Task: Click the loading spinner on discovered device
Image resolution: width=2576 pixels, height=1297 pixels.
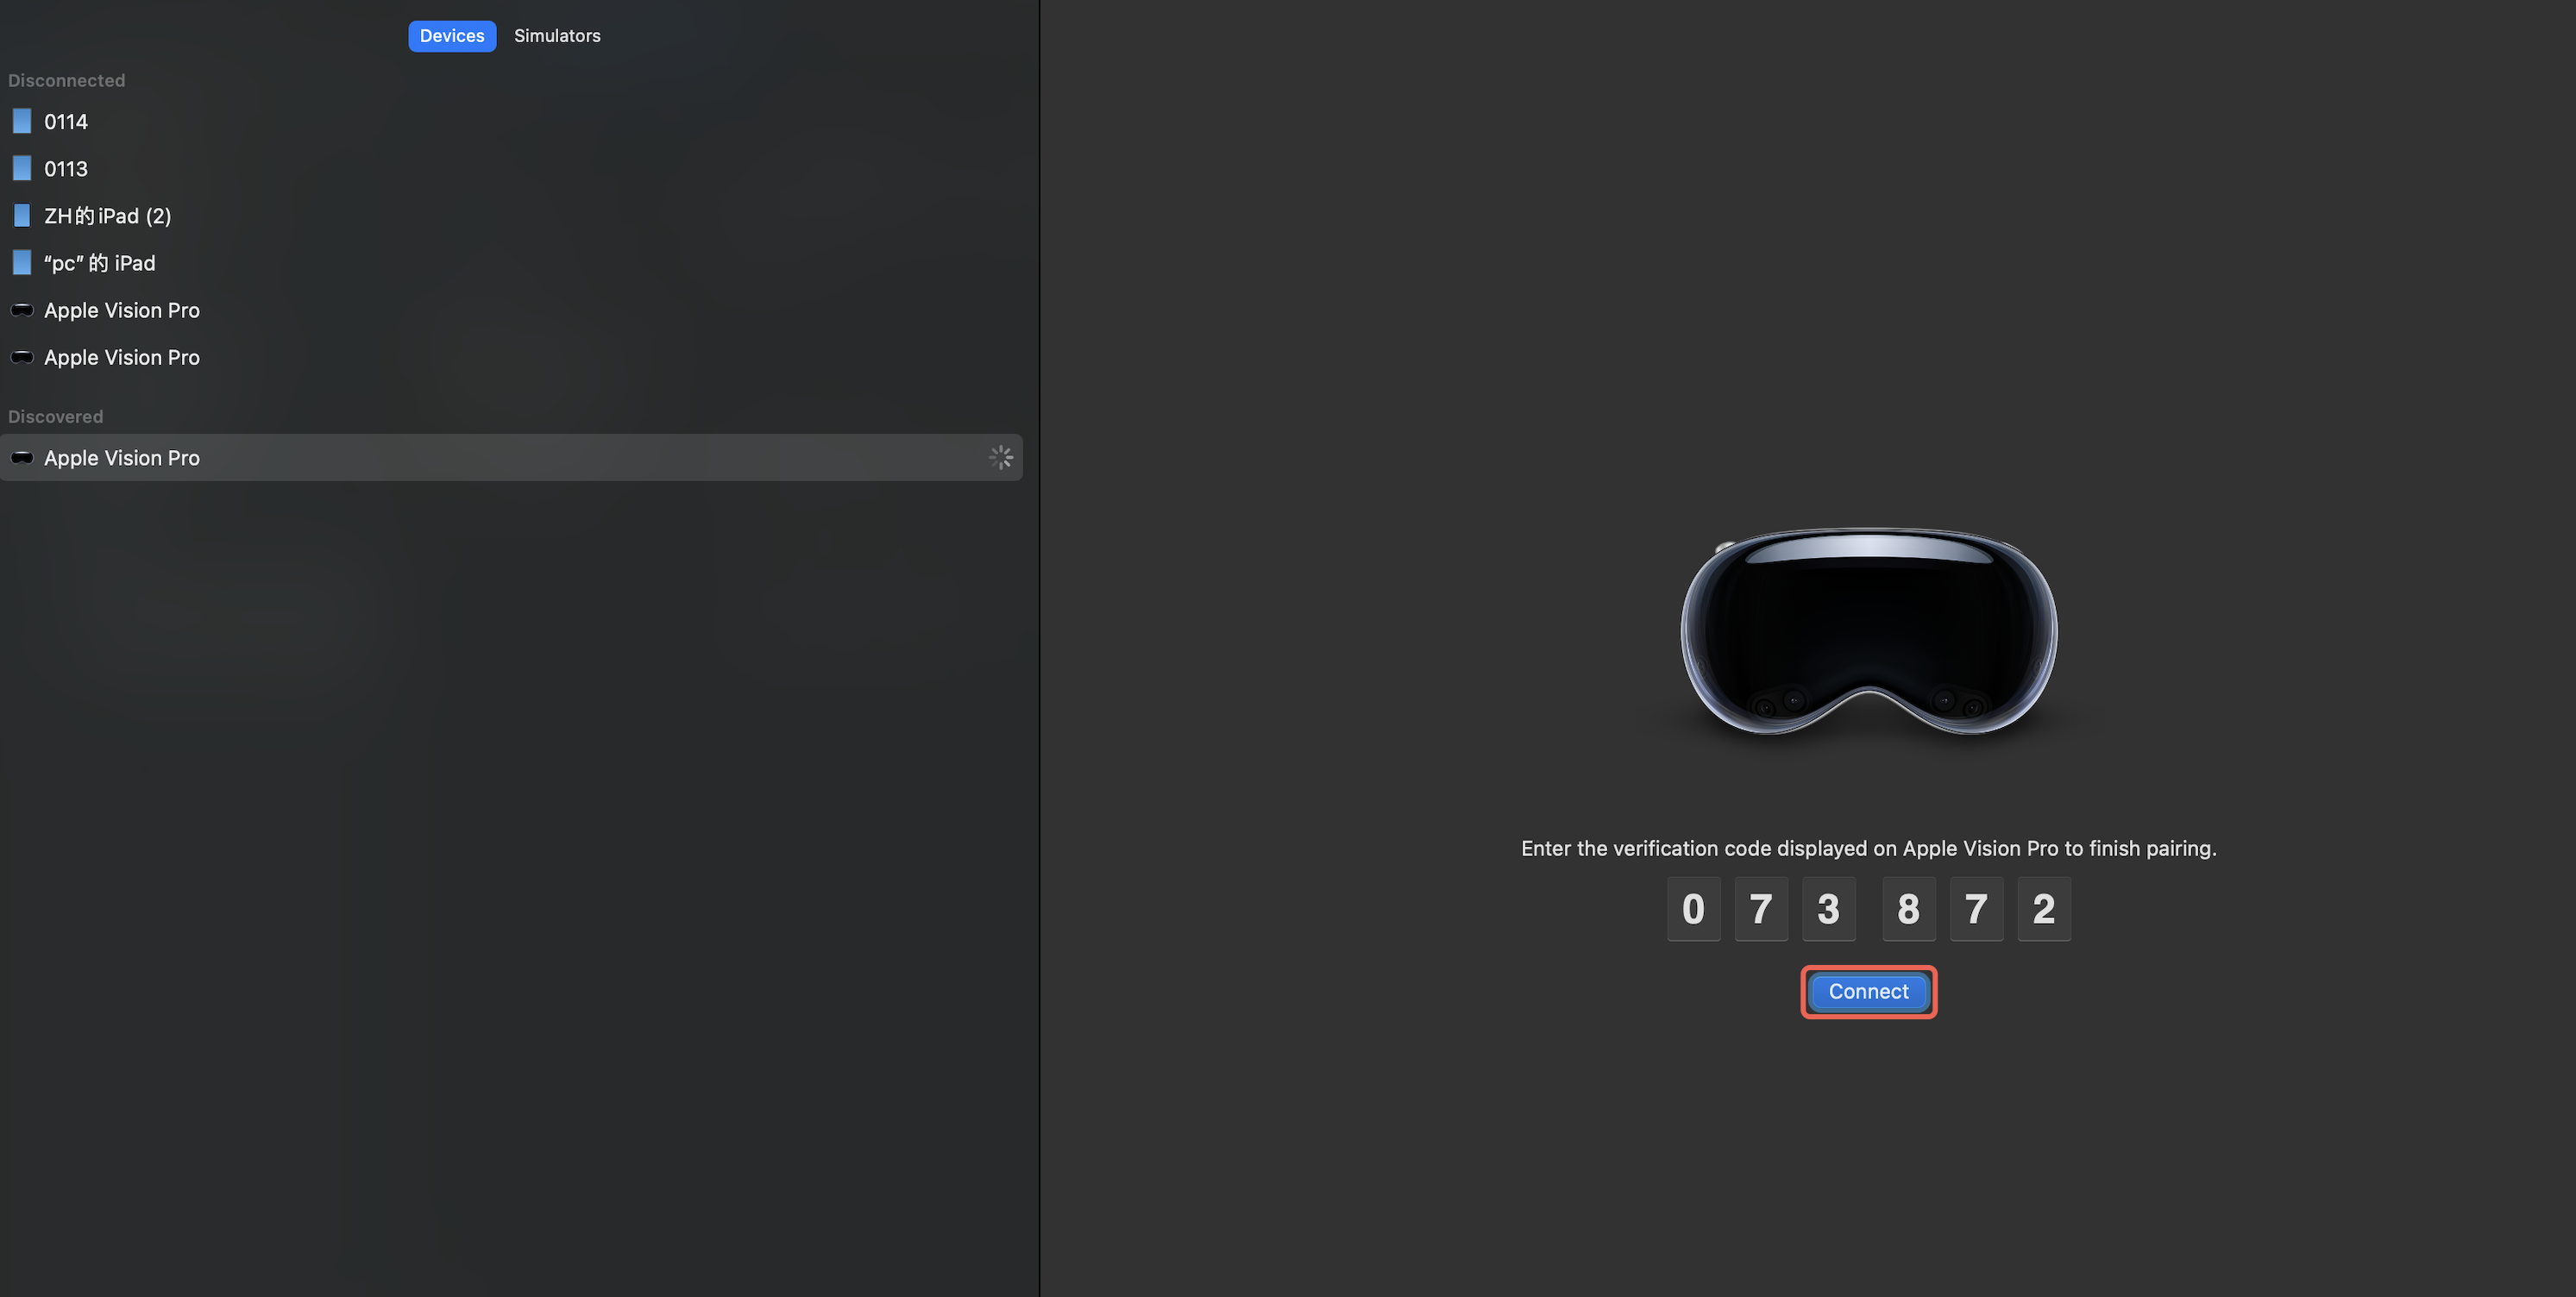Action: [x=1001, y=457]
